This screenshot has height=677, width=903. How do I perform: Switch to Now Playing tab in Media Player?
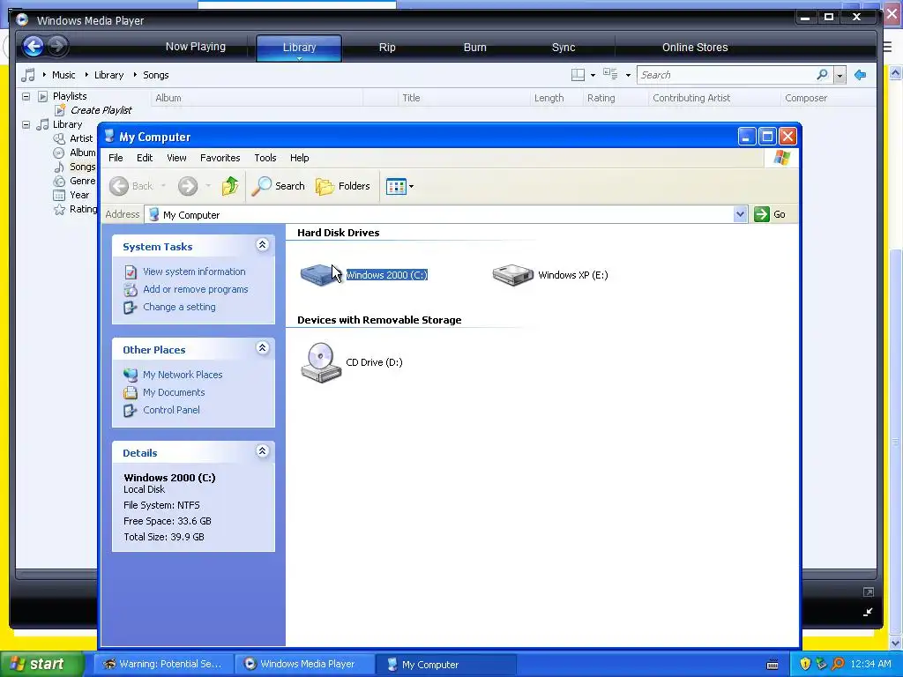coord(196,48)
